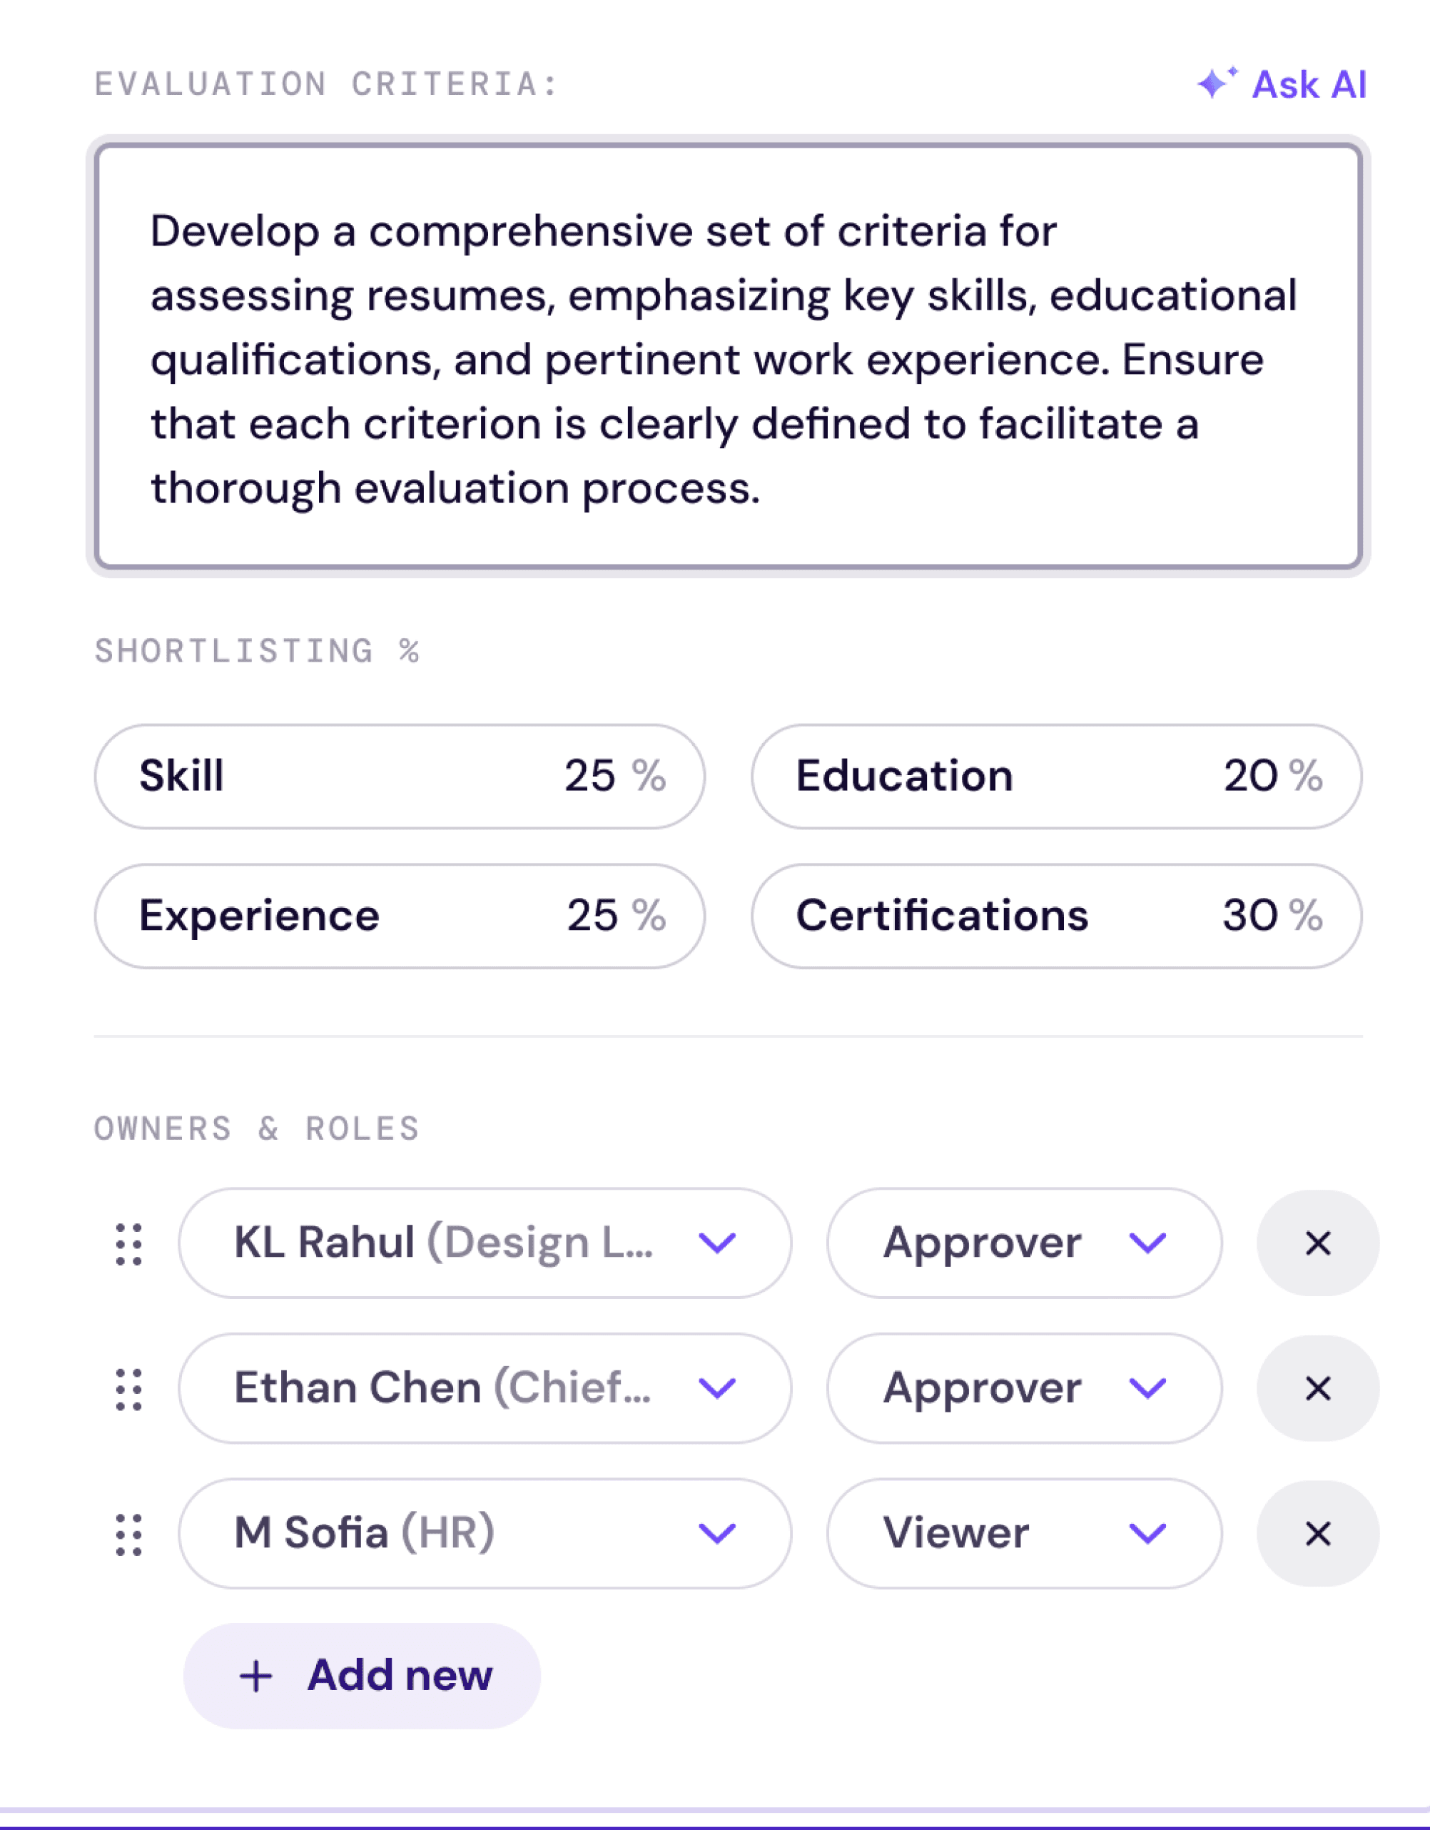Remove KL Rahul with the X icon

1317,1243
